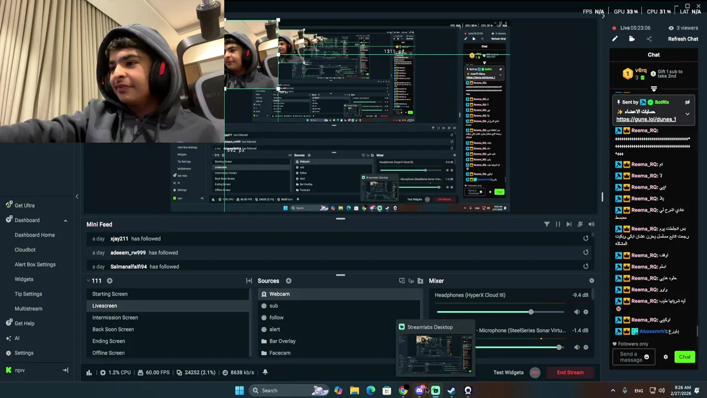
Task: Mute the SteelSeries Sonar microphone
Action: pos(577,347)
